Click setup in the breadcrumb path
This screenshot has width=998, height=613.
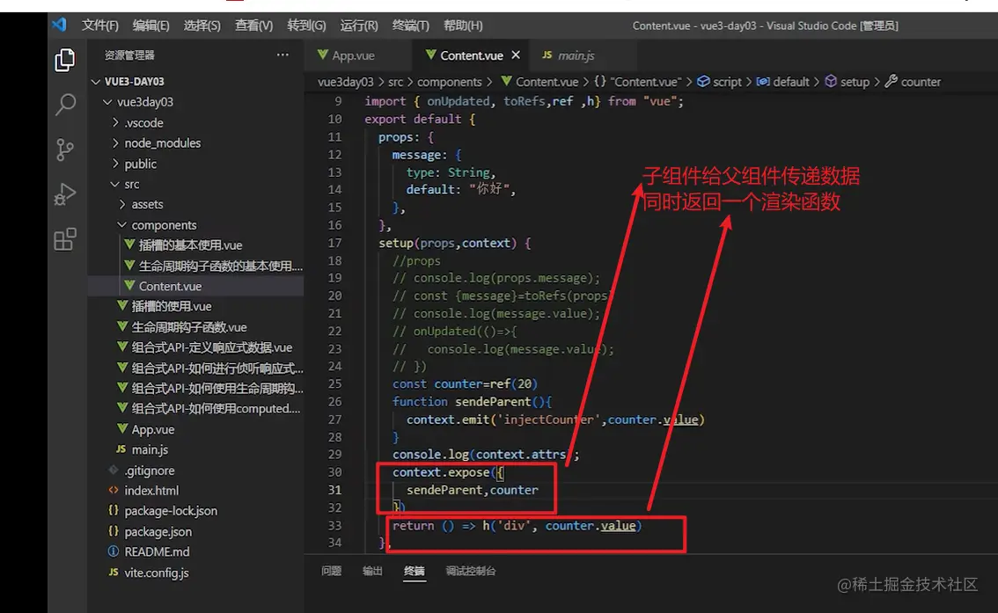click(x=855, y=82)
